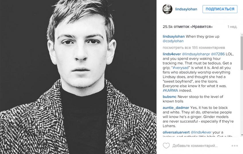Click the Подписаться follow button
The width and height of the screenshot is (243, 154).
click(220, 9)
